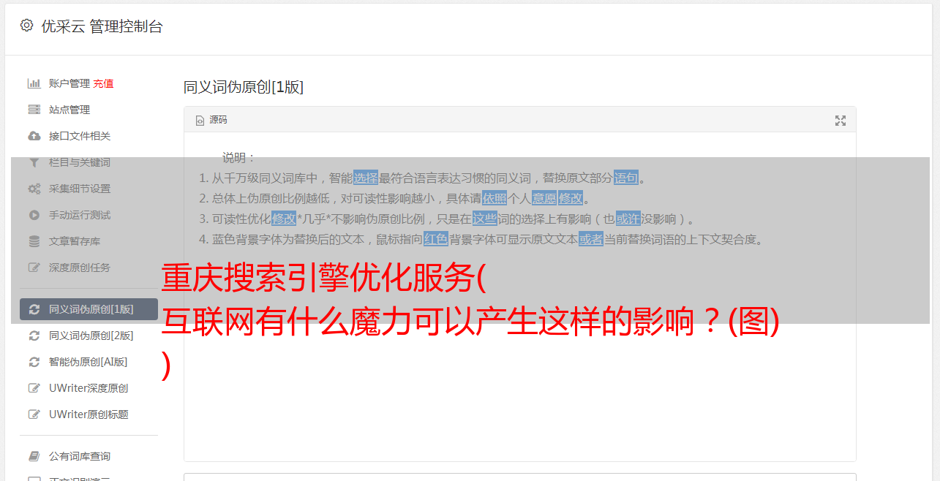This screenshot has height=481, width=940.
Task: Click the bar chart icon next to 账户管理
Action: [34, 83]
